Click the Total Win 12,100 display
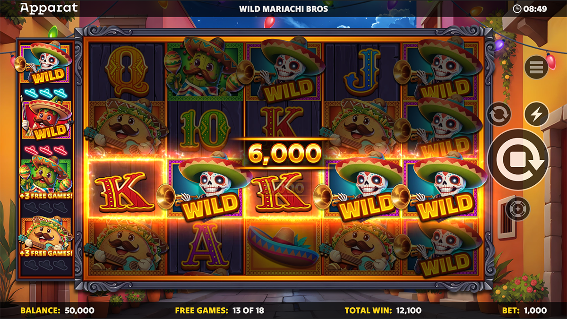This screenshot has height=319, width=567. [382, 310]
